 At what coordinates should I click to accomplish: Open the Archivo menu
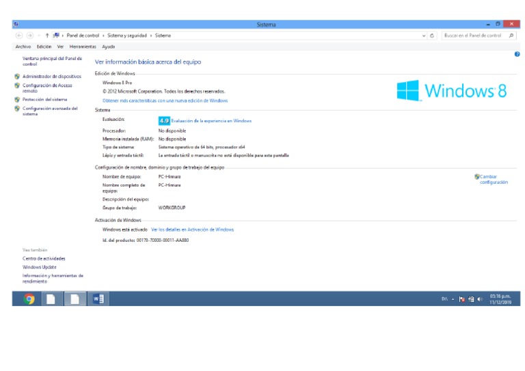coord(23,46)
